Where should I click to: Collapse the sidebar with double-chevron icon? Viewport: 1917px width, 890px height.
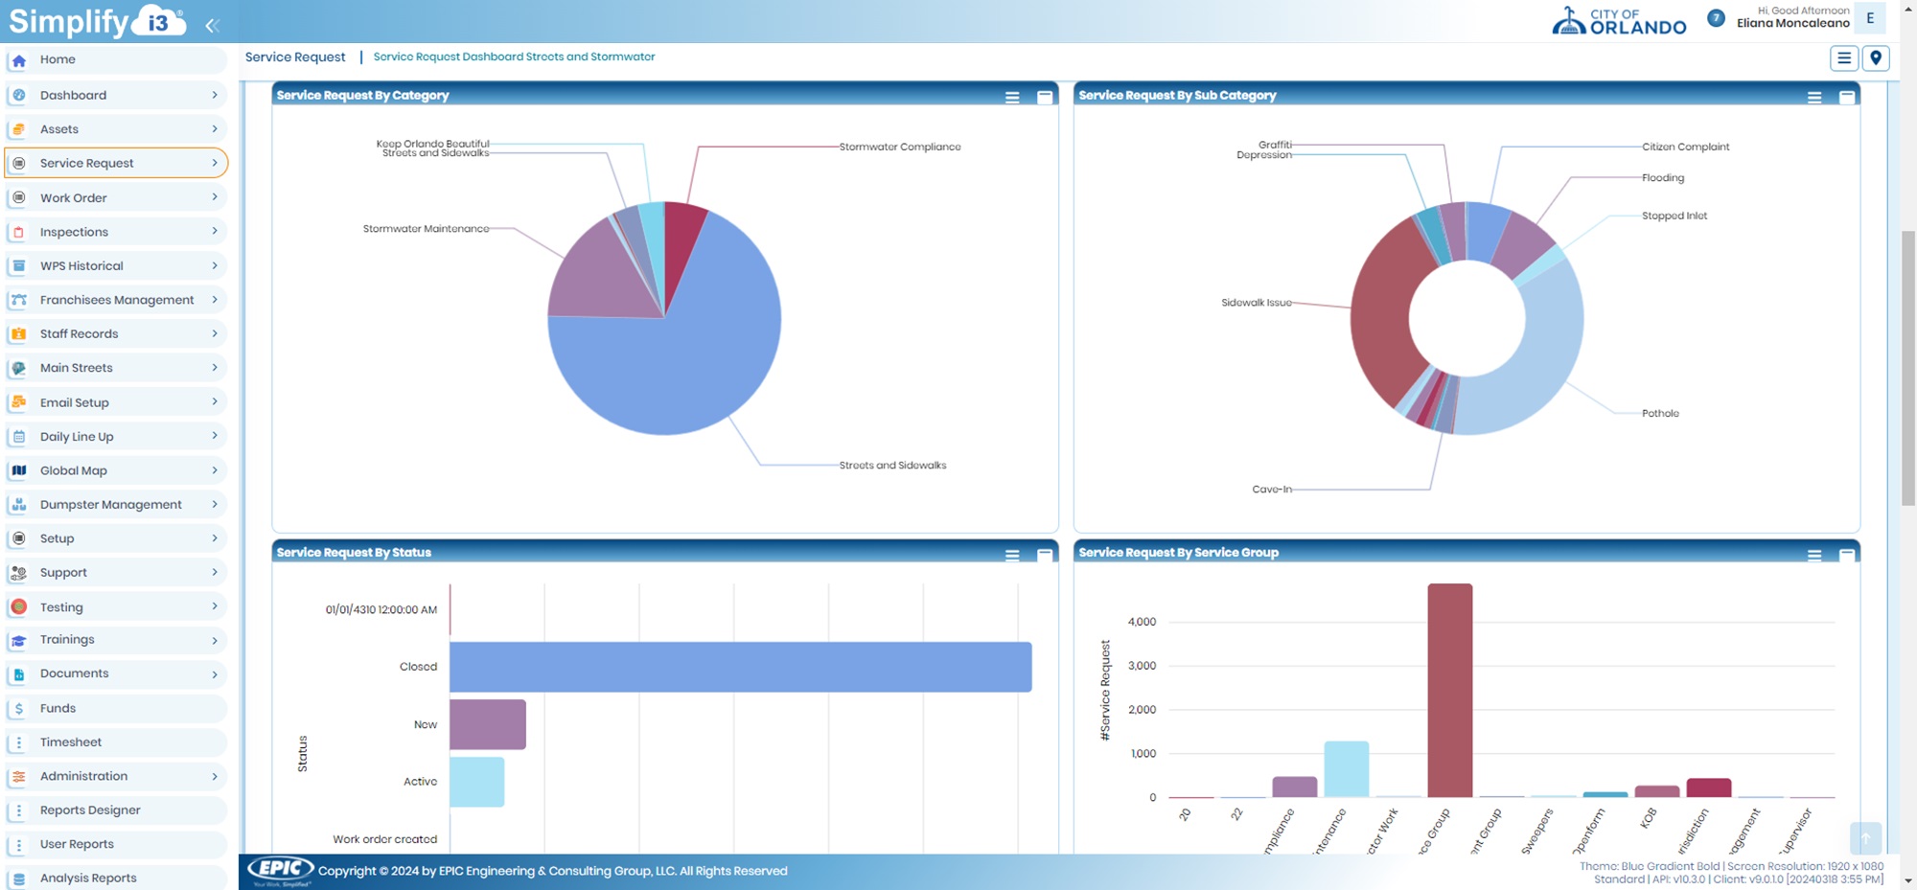coord(212,26)
